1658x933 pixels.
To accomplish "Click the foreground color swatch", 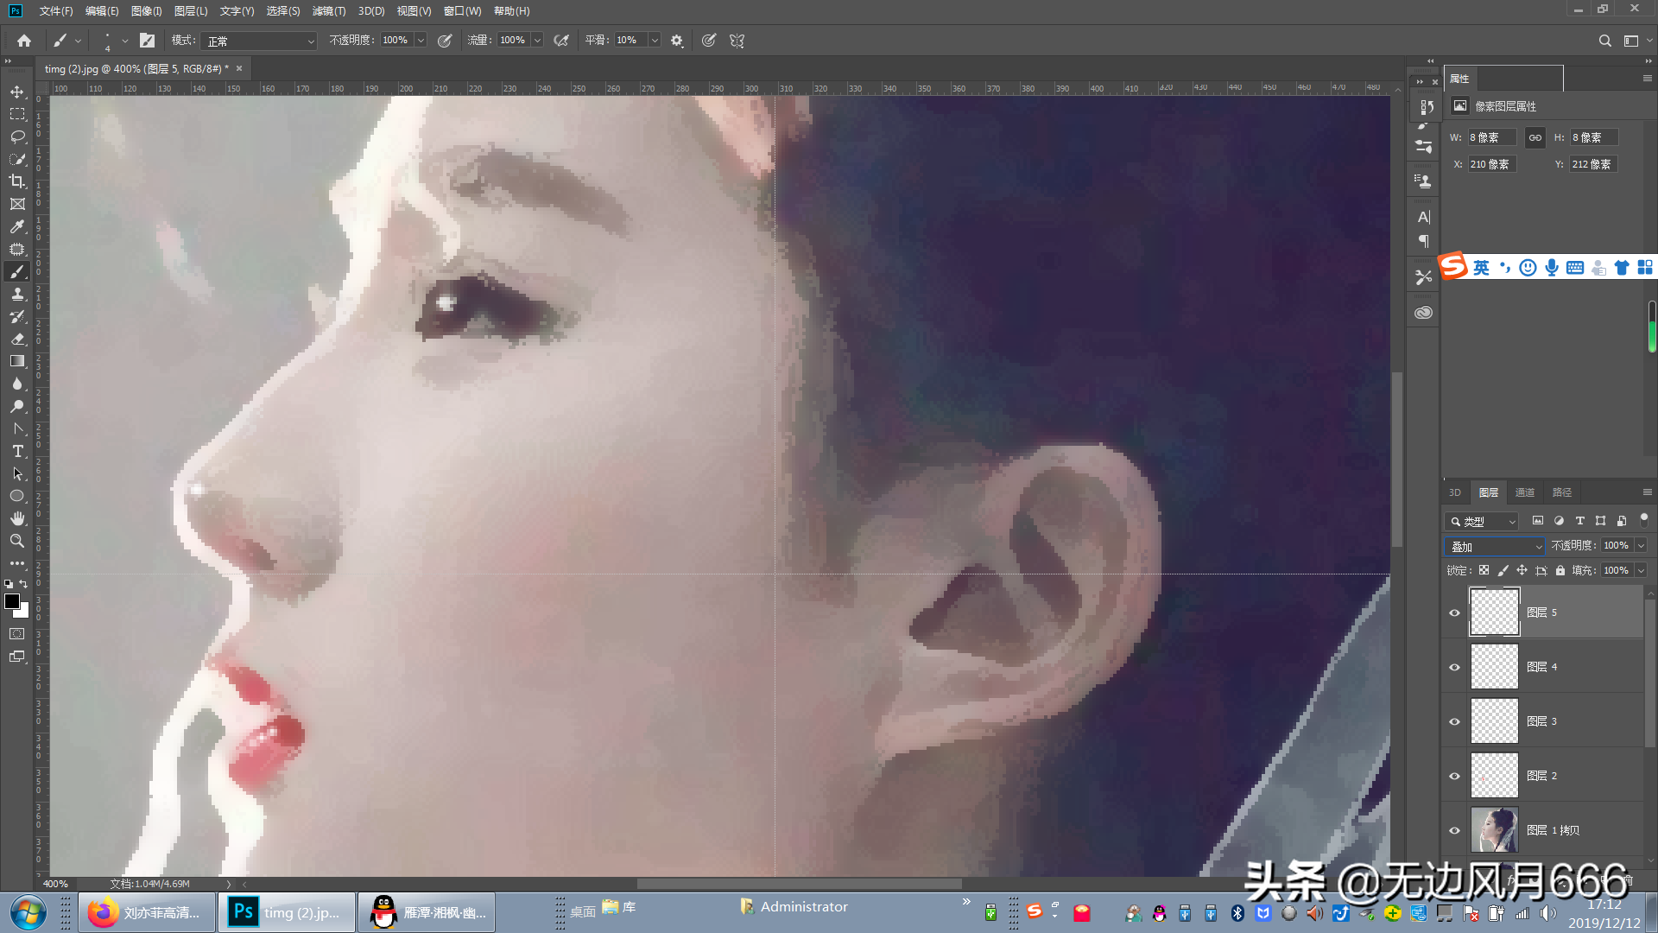I will [x=12, y=601].
